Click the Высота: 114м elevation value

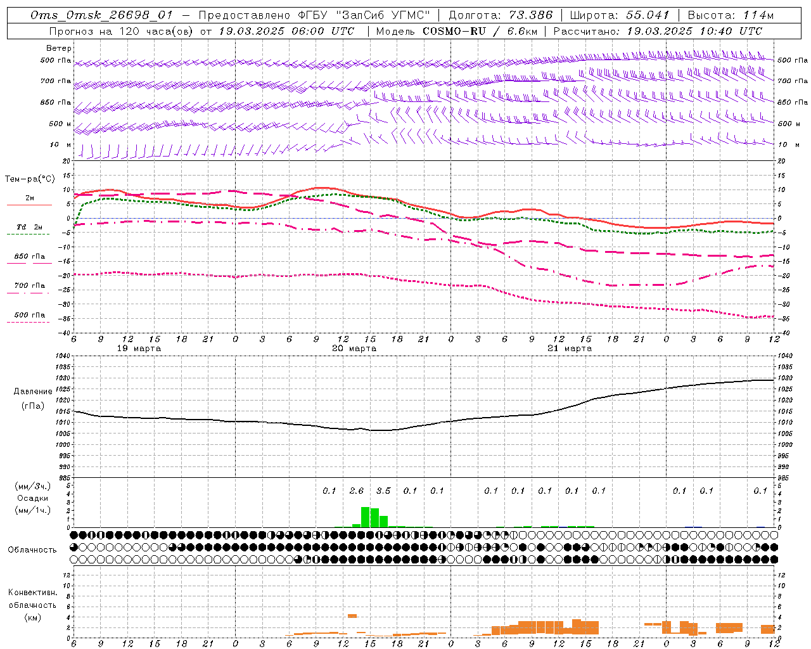pyautogui.click(x=731, y=15)
